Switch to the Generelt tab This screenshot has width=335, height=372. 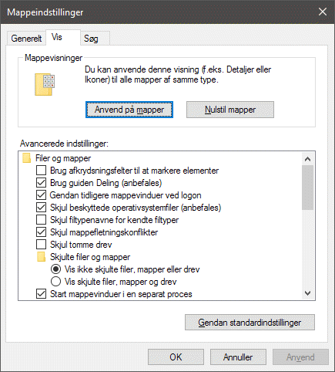(26, 39)
